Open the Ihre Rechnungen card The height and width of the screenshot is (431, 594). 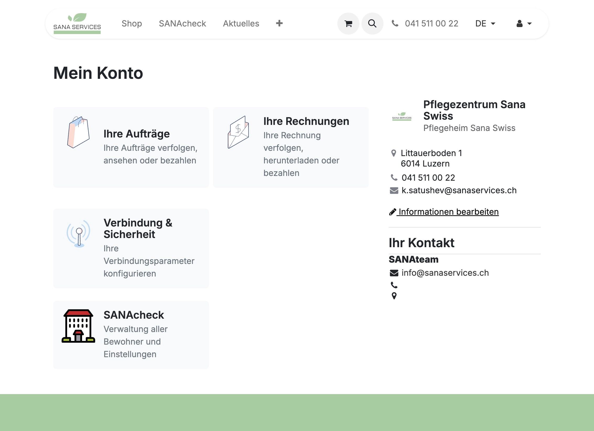click(x=306, y=121)
